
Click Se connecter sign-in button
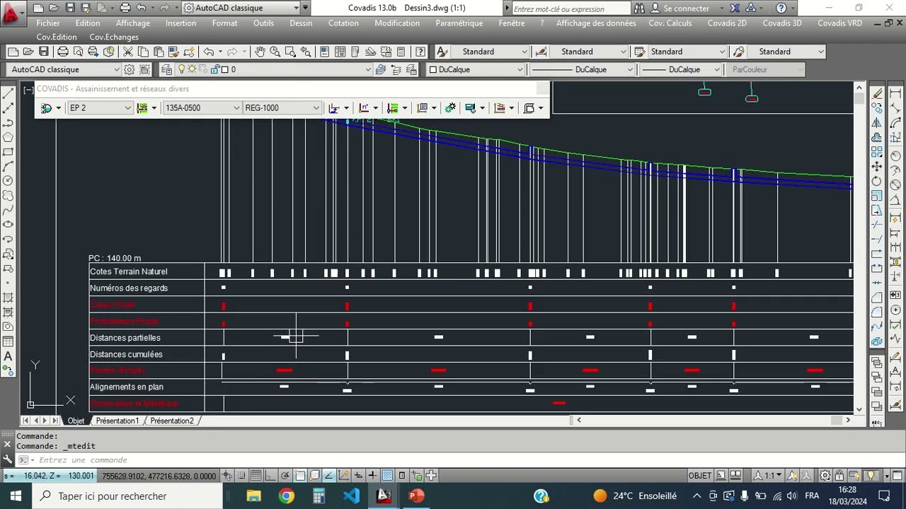pos(679,8)
